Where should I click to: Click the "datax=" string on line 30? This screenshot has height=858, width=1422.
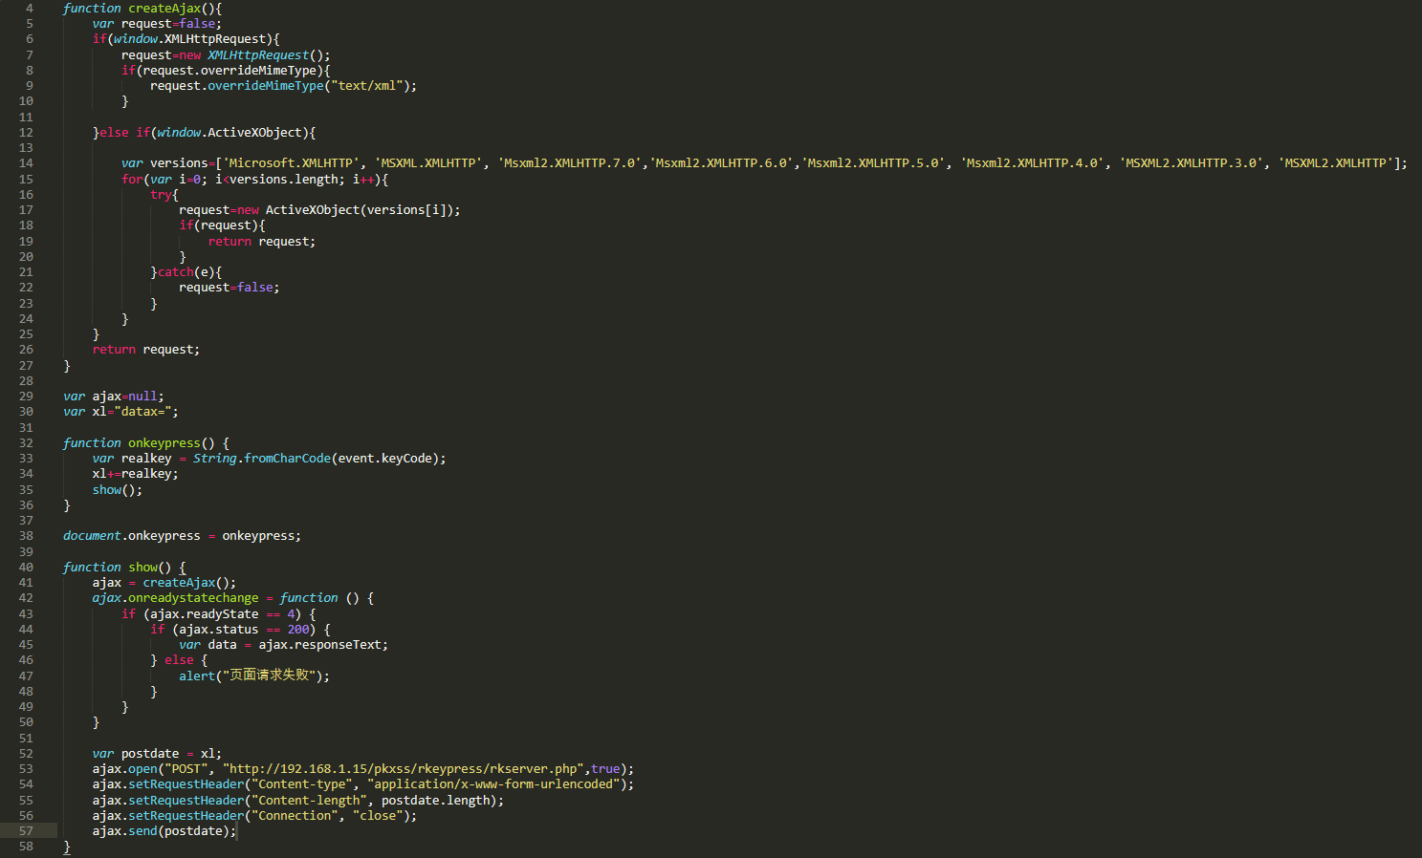[142, 412]
